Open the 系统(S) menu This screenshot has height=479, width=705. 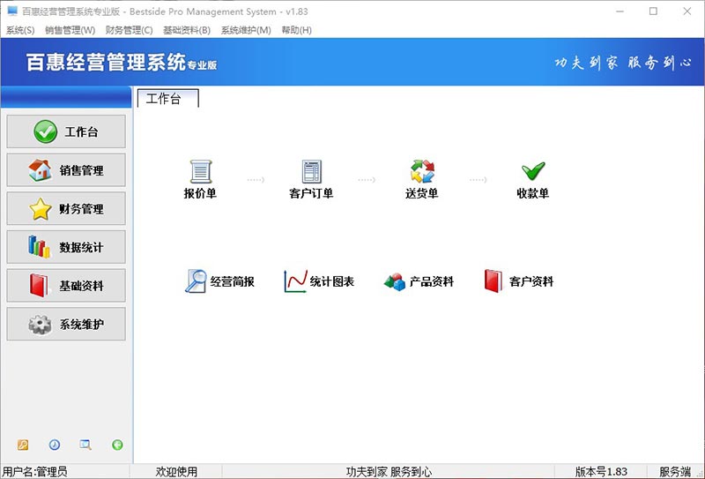pyautogui.click(x=20, y=30)
